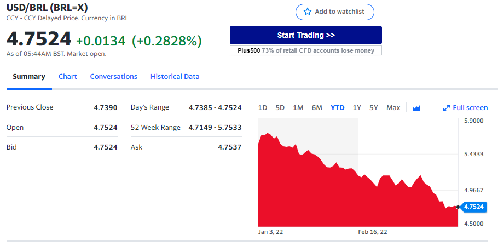
Task: Select the YTD chart range
Action: pos(337,108)
